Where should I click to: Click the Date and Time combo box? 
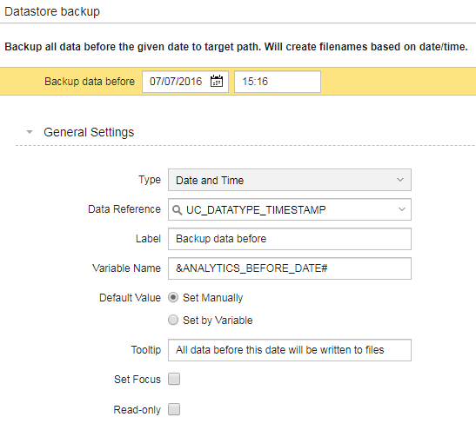click(290, 180)
